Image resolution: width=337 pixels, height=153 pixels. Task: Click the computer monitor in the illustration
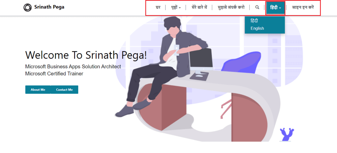[201, 60]
